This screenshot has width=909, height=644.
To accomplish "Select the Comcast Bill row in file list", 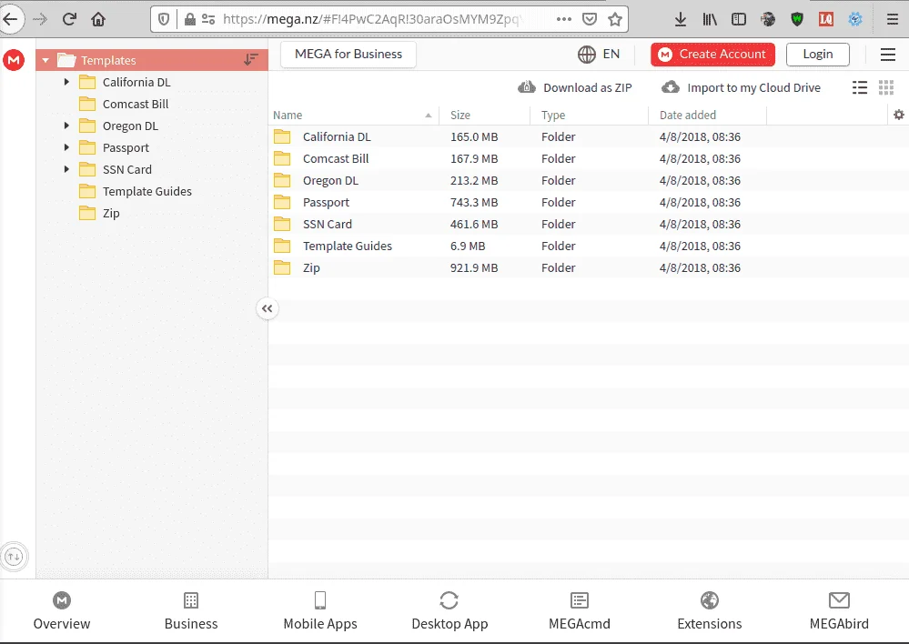I will (x=588, y=159).
